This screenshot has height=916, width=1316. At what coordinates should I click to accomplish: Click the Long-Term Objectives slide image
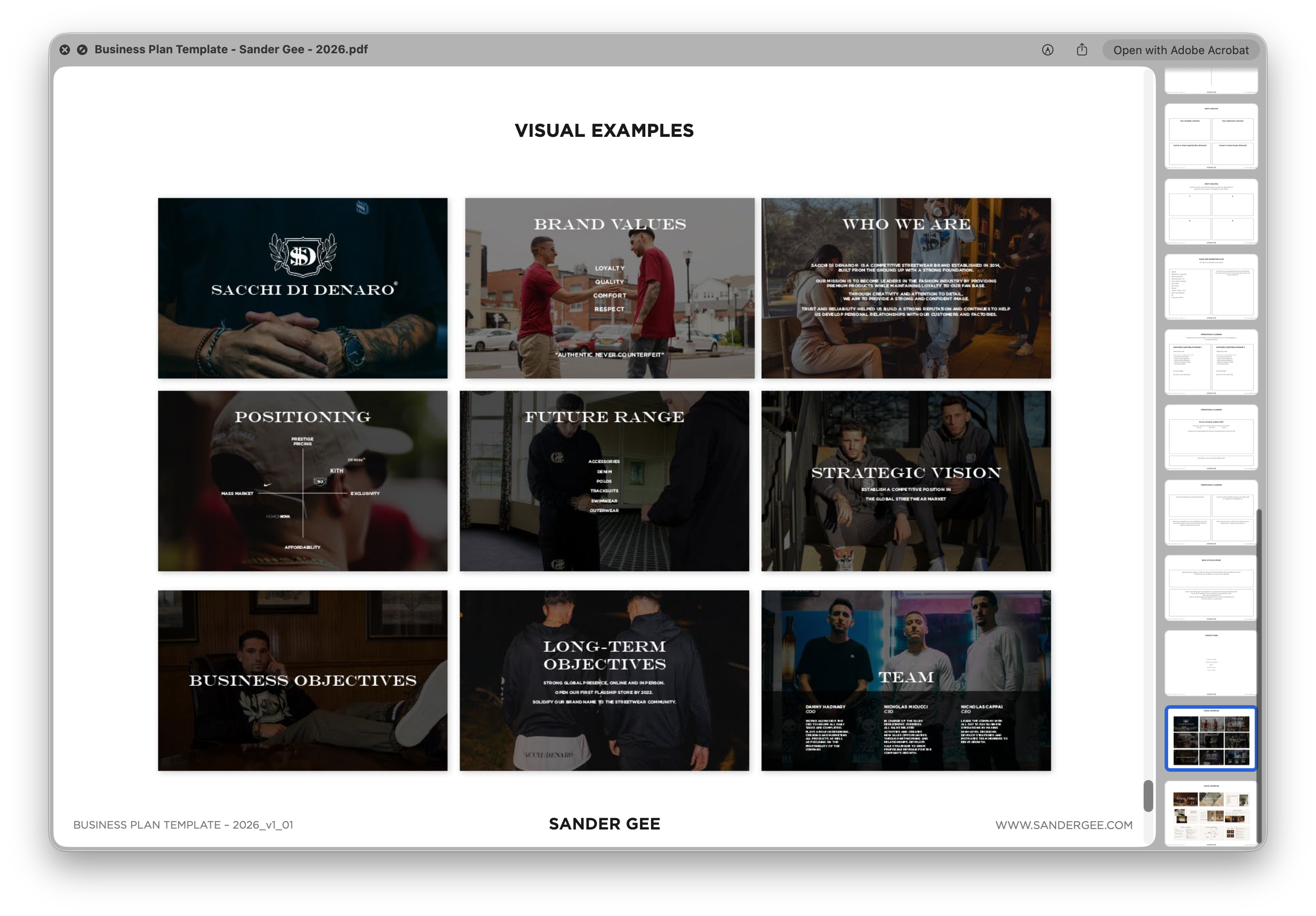point(604,680)
